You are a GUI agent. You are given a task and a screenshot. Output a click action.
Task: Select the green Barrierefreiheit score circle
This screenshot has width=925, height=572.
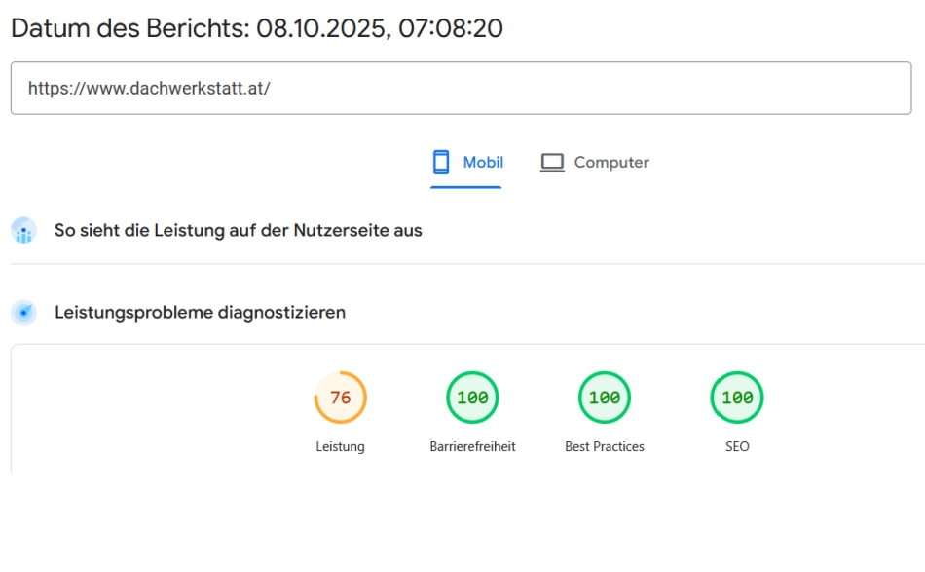472,397
